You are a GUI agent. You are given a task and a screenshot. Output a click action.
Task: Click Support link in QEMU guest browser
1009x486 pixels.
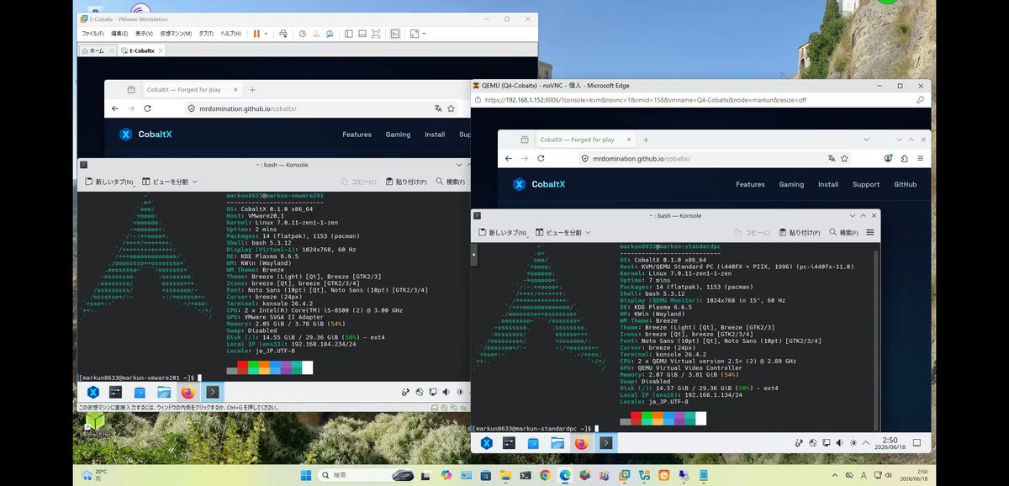coord(866,184)
